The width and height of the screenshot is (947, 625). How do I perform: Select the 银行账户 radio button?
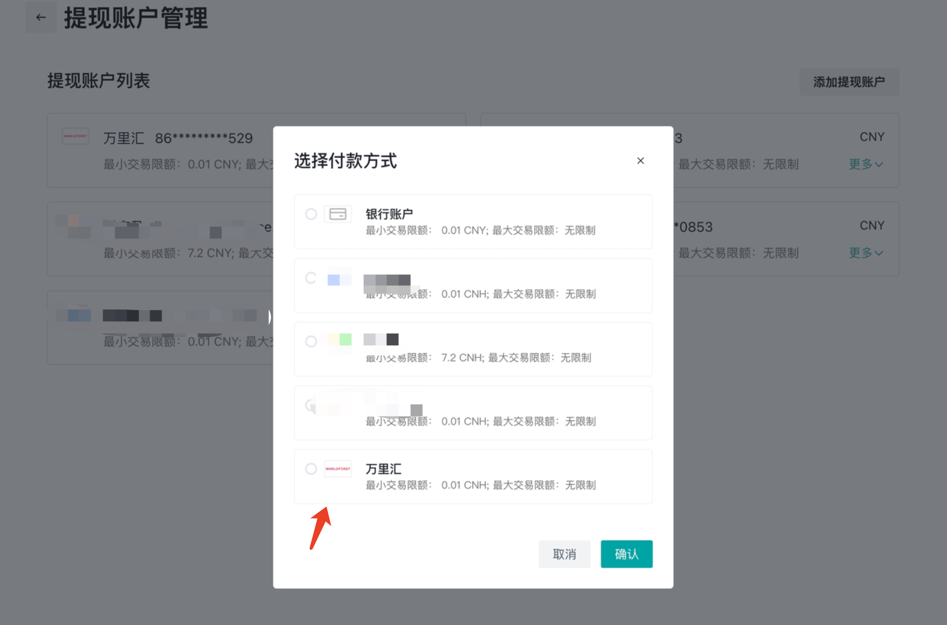[311, 214]
